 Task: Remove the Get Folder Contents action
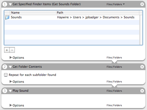click(x=142, y=67)
